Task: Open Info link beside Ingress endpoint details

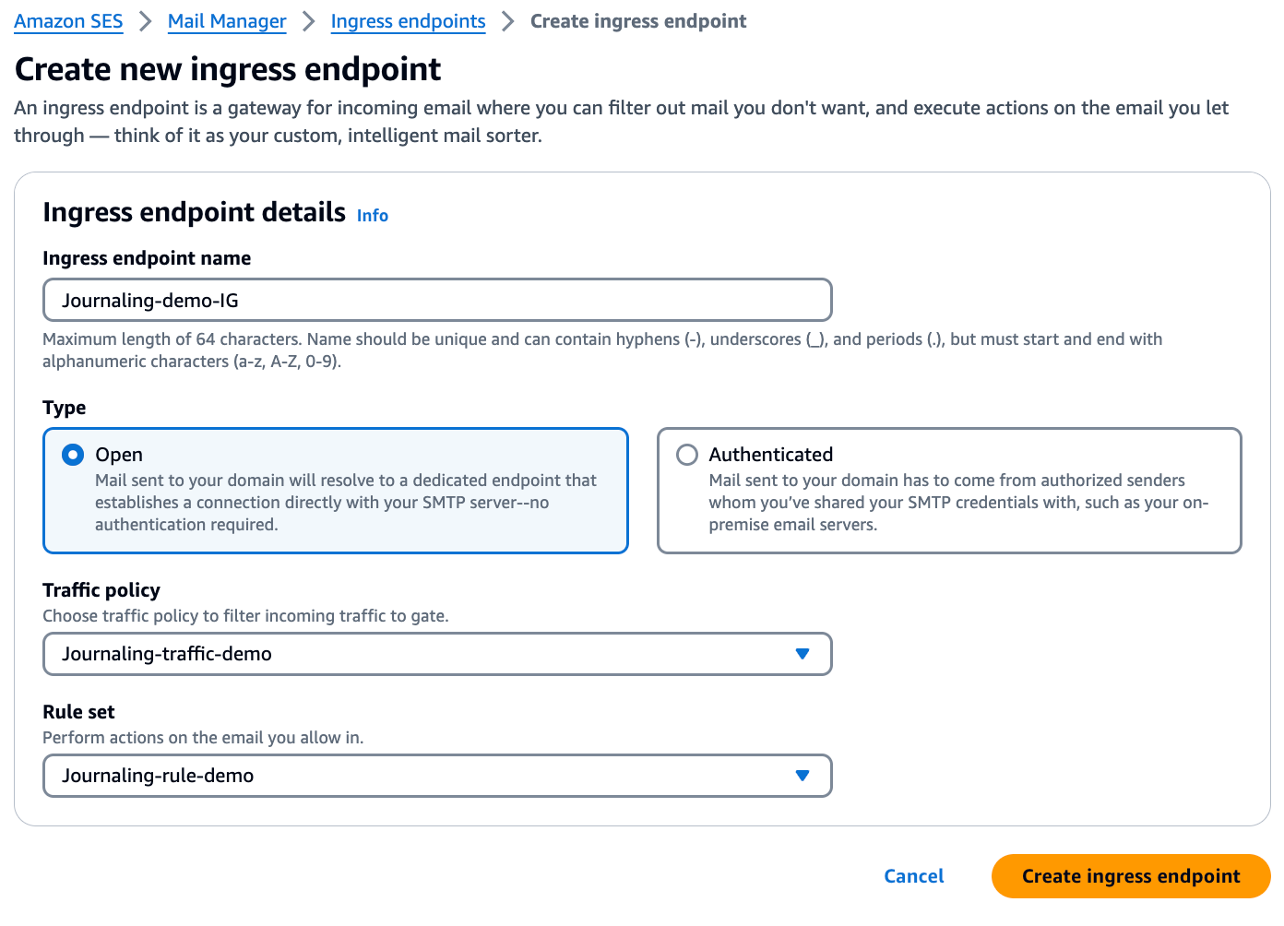Action: pyautogui.click(x=373, y=216)
